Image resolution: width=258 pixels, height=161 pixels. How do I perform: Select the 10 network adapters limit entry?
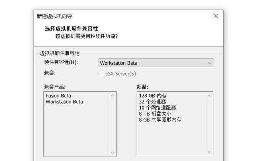coord(158,108)
